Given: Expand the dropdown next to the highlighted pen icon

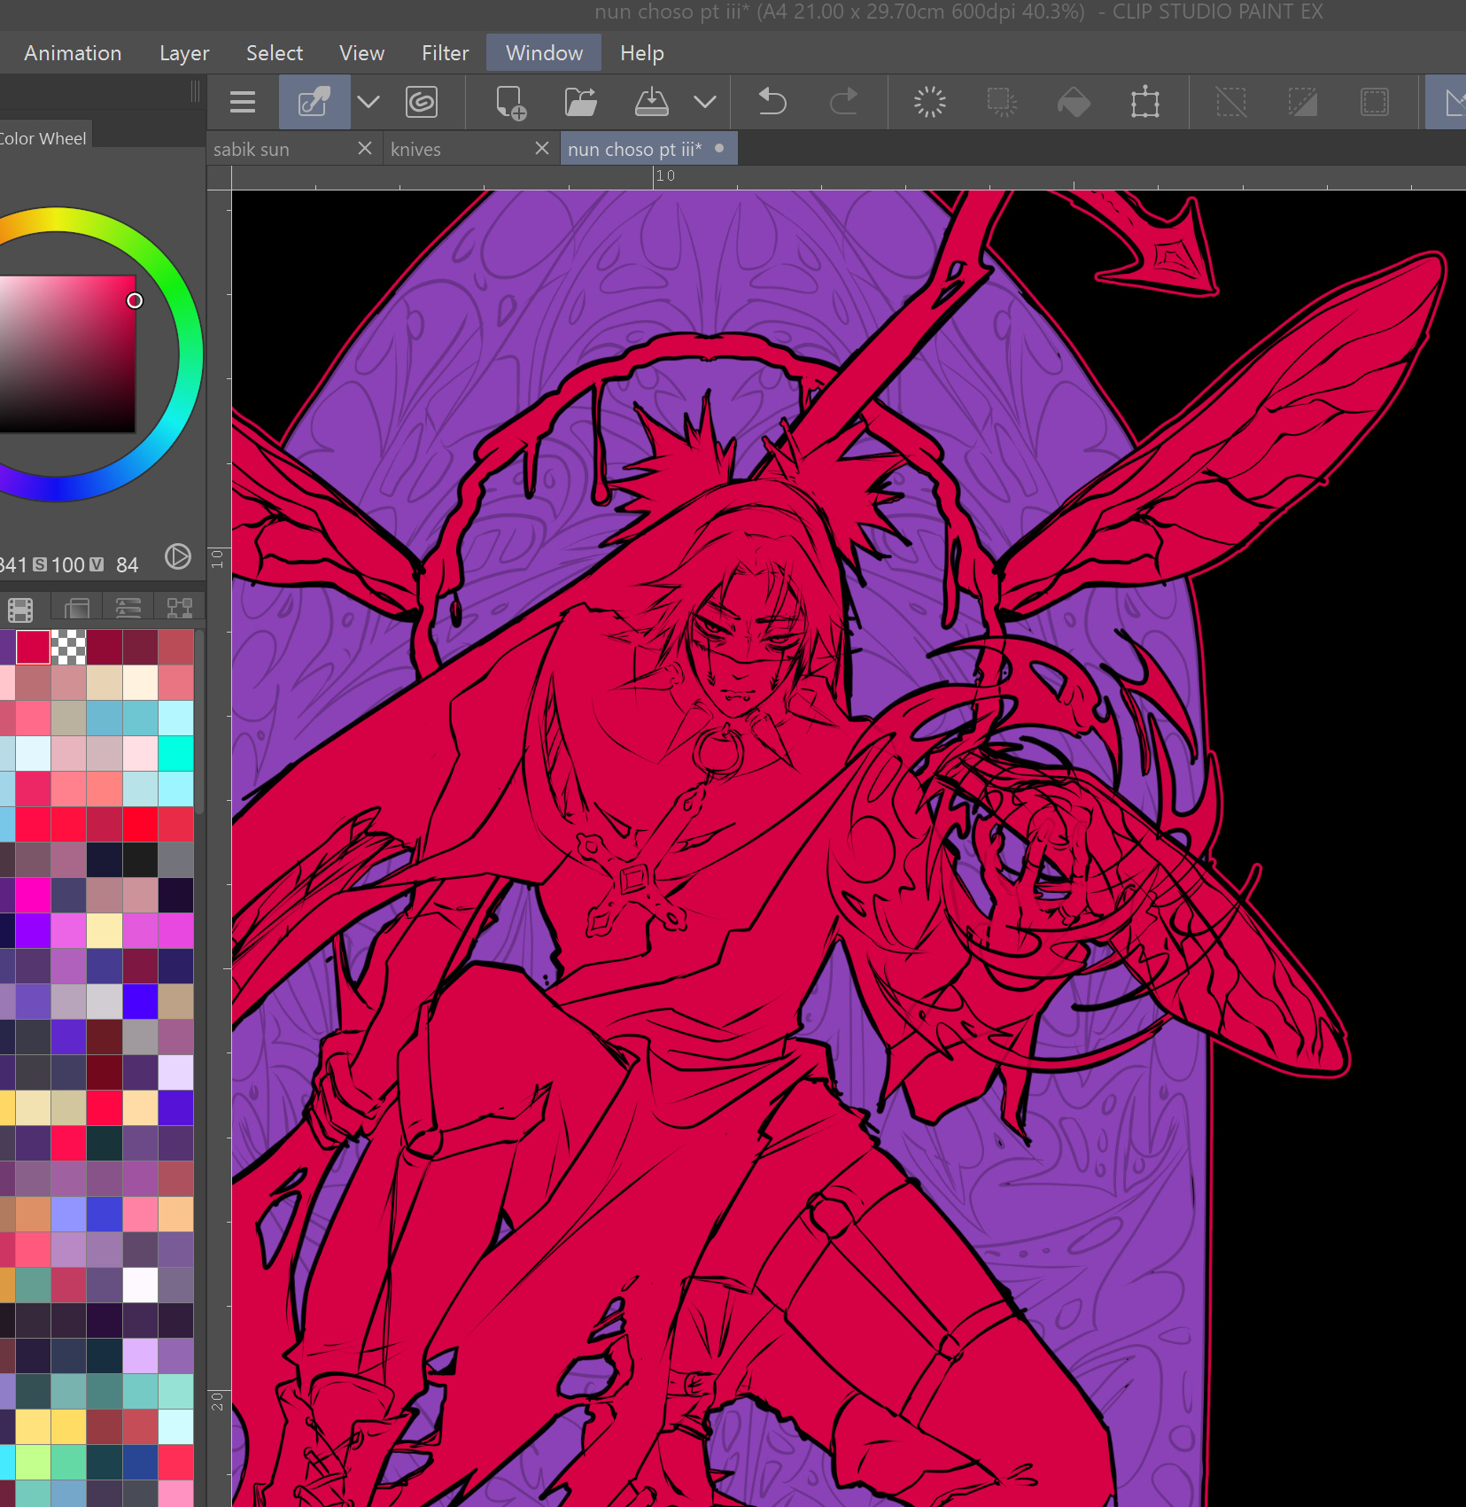Looking at the screenshot, I should (368, 103).
